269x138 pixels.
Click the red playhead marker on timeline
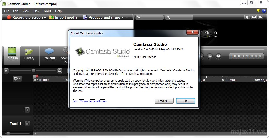click(x=37, y=76)
